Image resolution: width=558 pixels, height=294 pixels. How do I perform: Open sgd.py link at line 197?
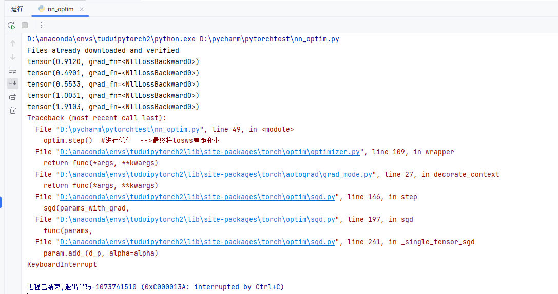[198, 219]
